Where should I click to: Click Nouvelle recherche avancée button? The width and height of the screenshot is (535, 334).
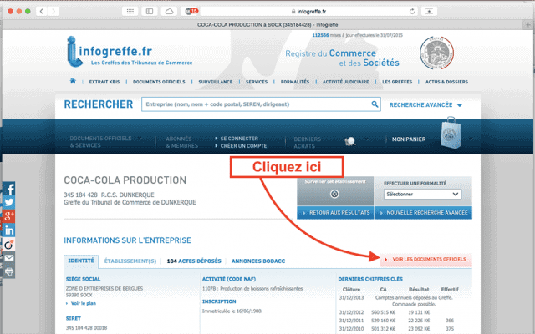pyautogui.click(x=423, y=213)
